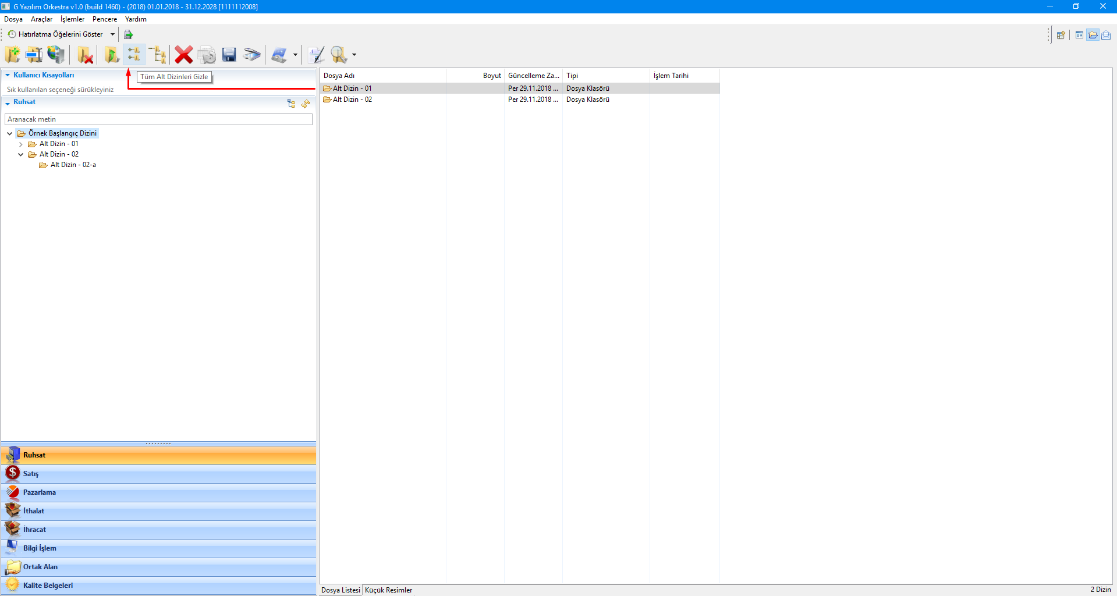Click the Aranacak metin search field
Screen dimensions: 1117x596
click(158, 119)
